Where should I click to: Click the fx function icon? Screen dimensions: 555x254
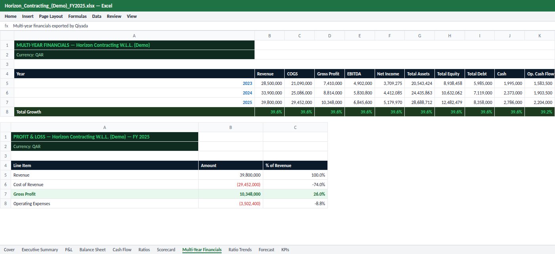click(6, 25)
